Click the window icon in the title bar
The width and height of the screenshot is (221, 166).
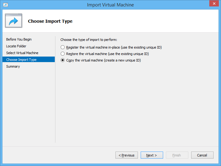pos(5,5)
